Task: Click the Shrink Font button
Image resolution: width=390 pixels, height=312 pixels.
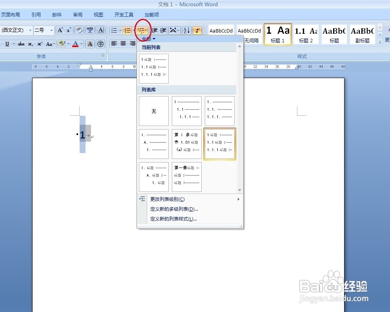Action: coord(69,30)
